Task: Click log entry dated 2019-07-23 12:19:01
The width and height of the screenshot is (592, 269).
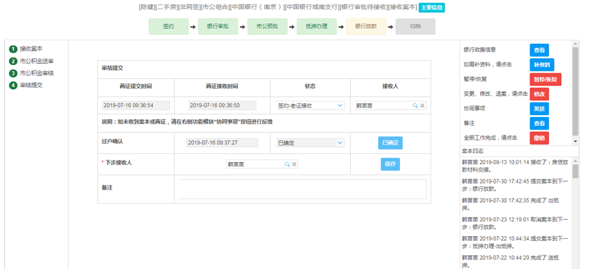Action: [515, 223]
